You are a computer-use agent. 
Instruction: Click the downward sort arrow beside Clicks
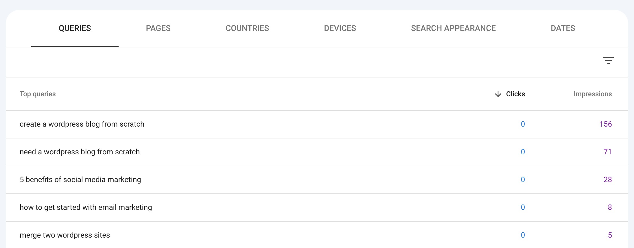(x=497, y=94)
